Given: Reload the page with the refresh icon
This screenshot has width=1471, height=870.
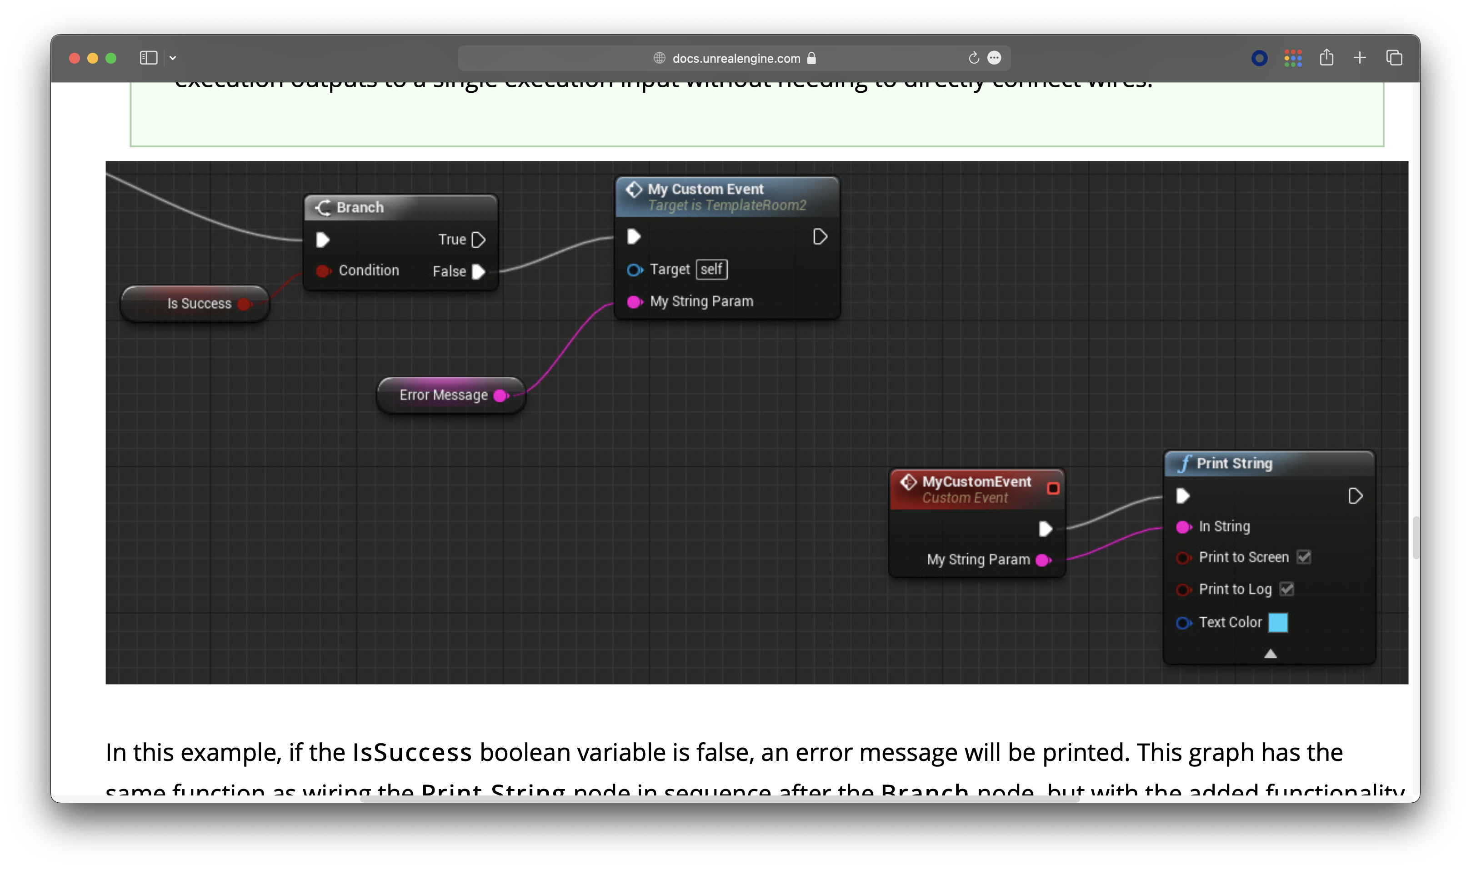Looking at the screenshot, I should pos(974,58).
